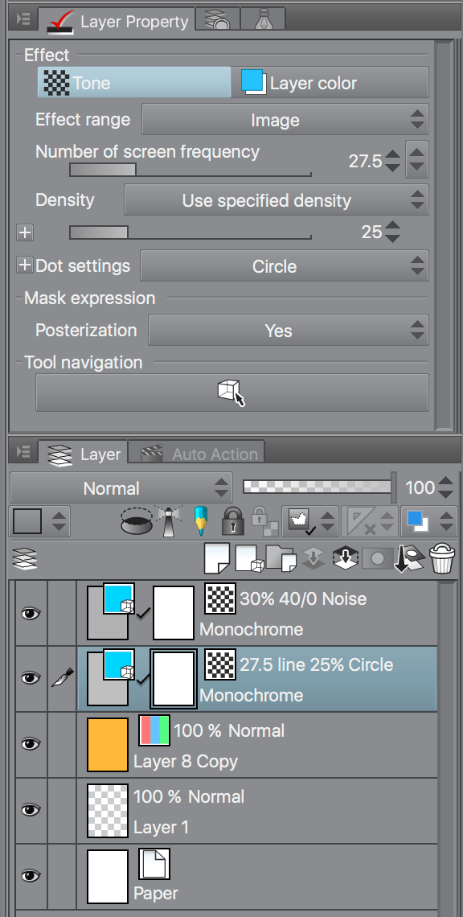Toggle visibility of the 30% 40/0 Noise layer
This screenshot has height=917, width=463.
[x=30, y=612]
